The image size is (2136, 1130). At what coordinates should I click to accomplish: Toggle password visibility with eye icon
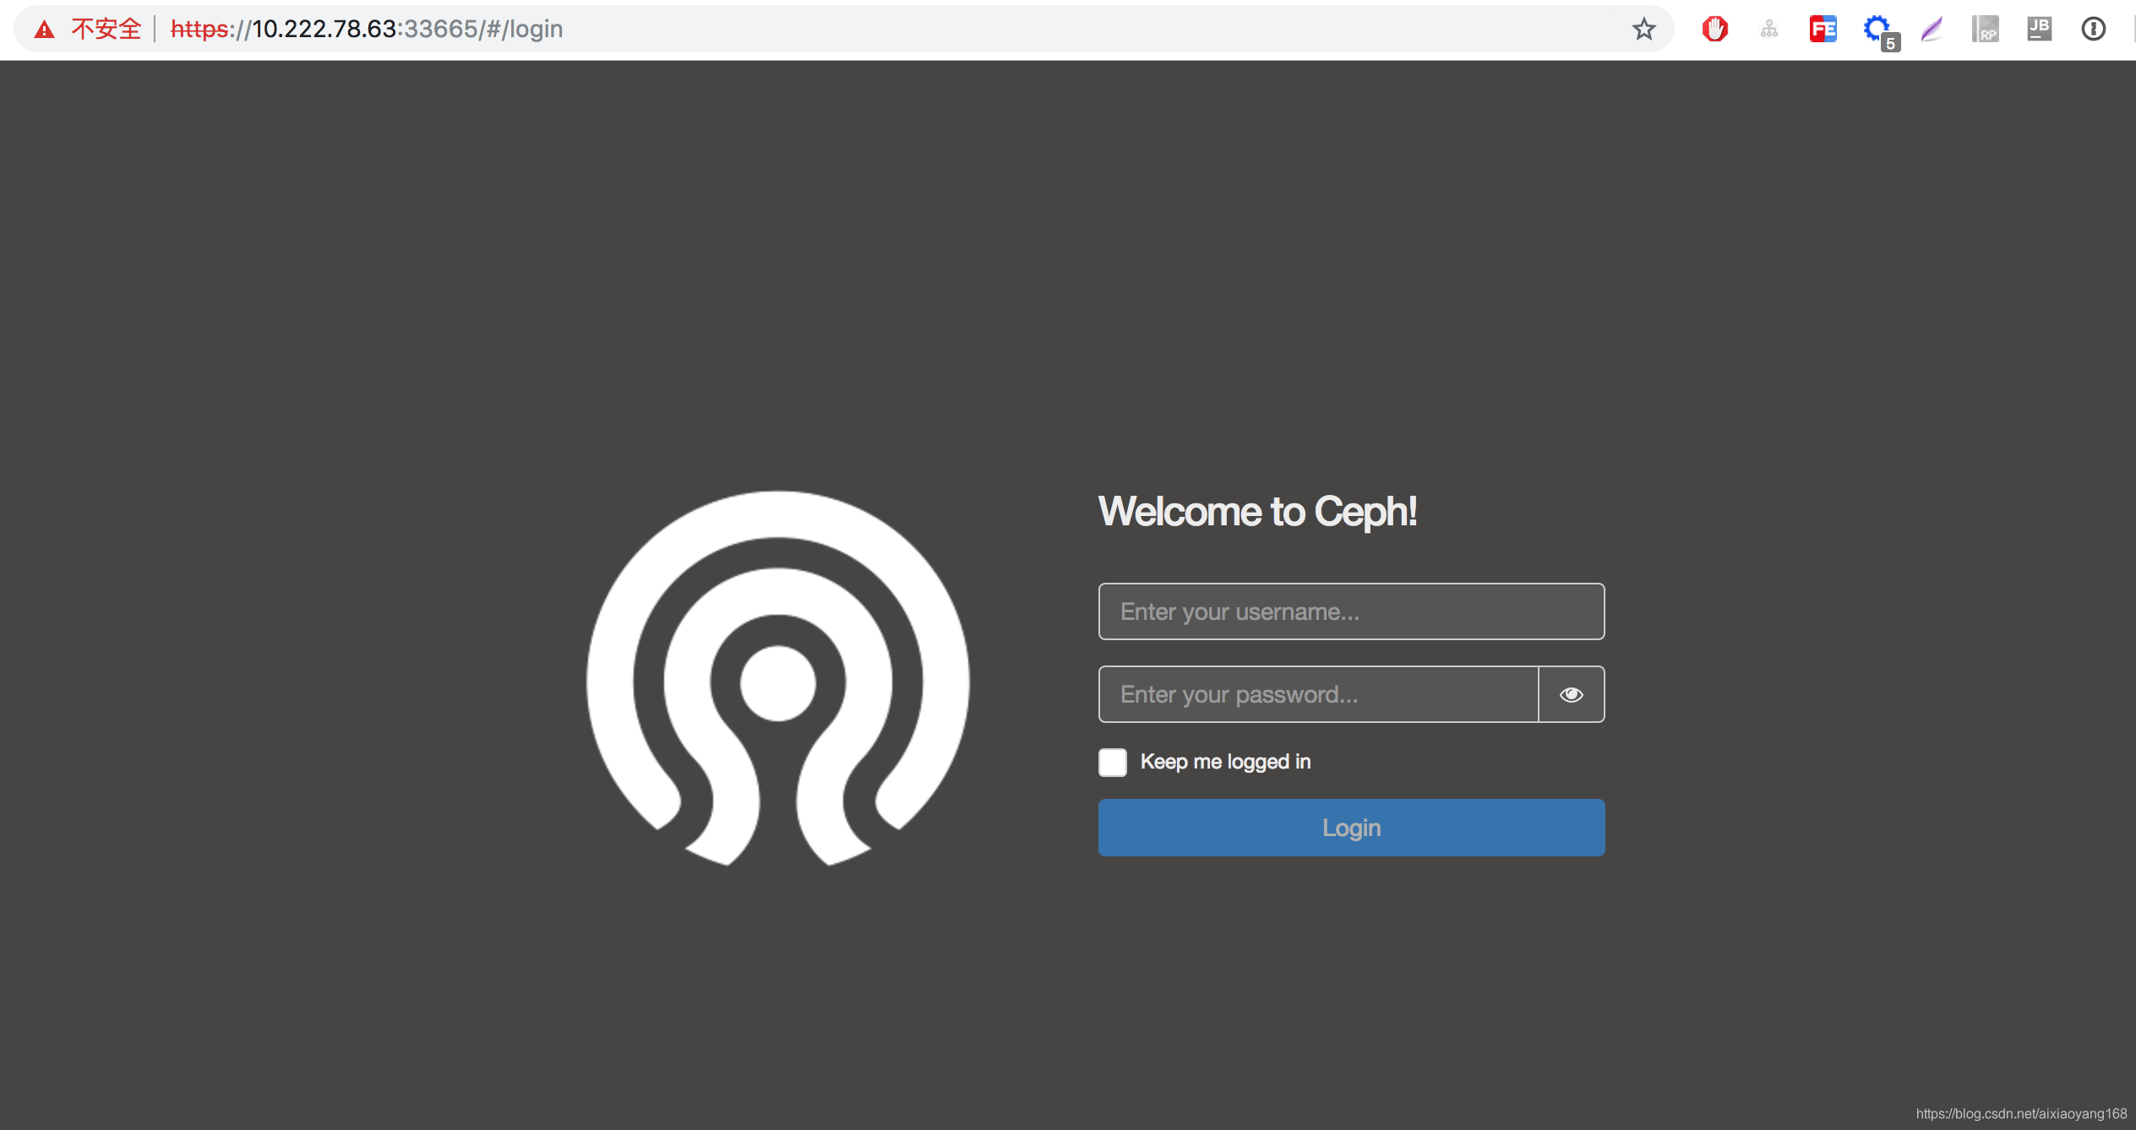click(x=1571, y=694)
